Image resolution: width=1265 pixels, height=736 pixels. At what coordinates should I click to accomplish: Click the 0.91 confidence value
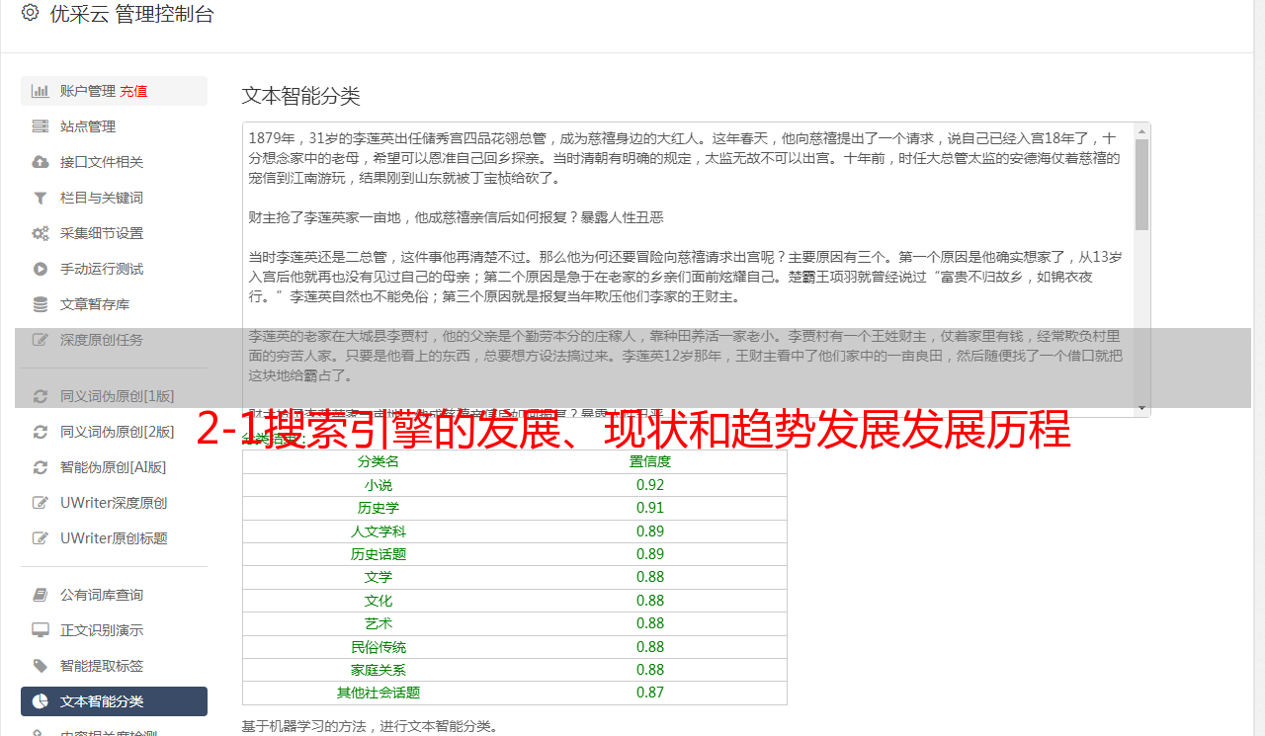650,508
